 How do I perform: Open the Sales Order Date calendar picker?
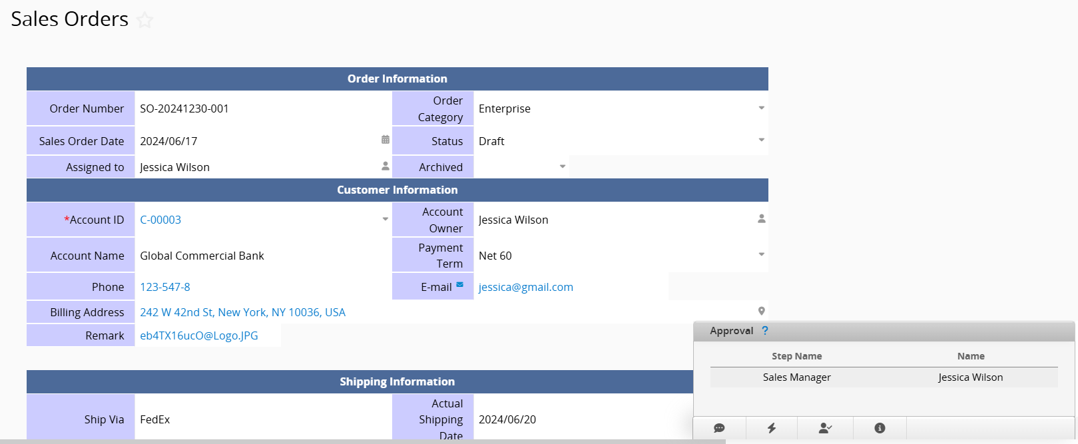pos(385,140)
